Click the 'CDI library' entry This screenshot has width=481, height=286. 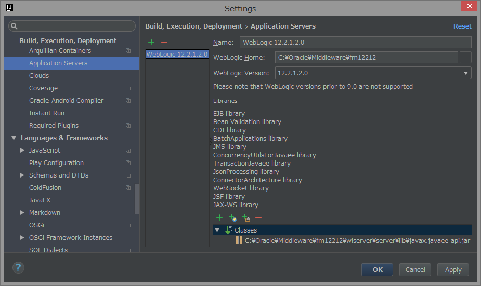click(x=229, y=130)
